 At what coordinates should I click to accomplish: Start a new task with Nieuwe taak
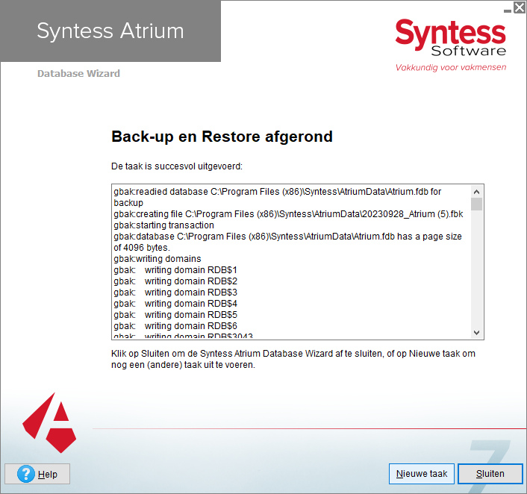point(422,474)
